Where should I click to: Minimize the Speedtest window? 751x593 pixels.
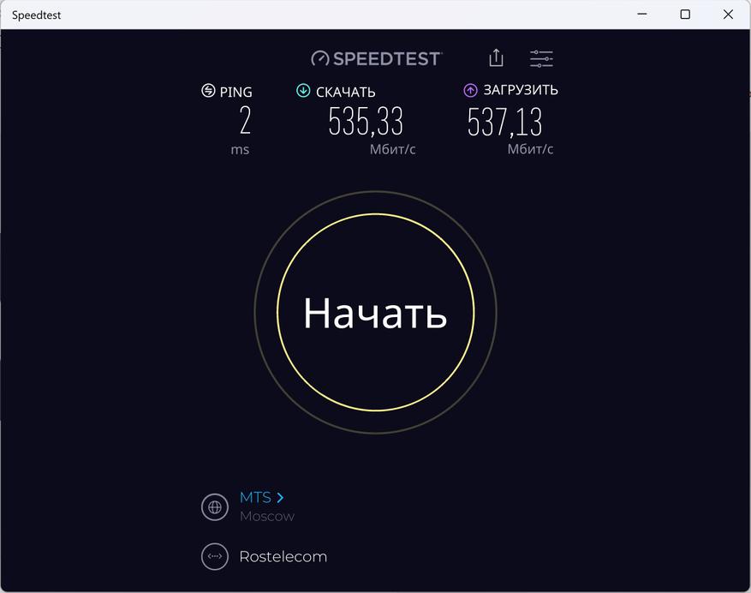[x=642, y=15]
